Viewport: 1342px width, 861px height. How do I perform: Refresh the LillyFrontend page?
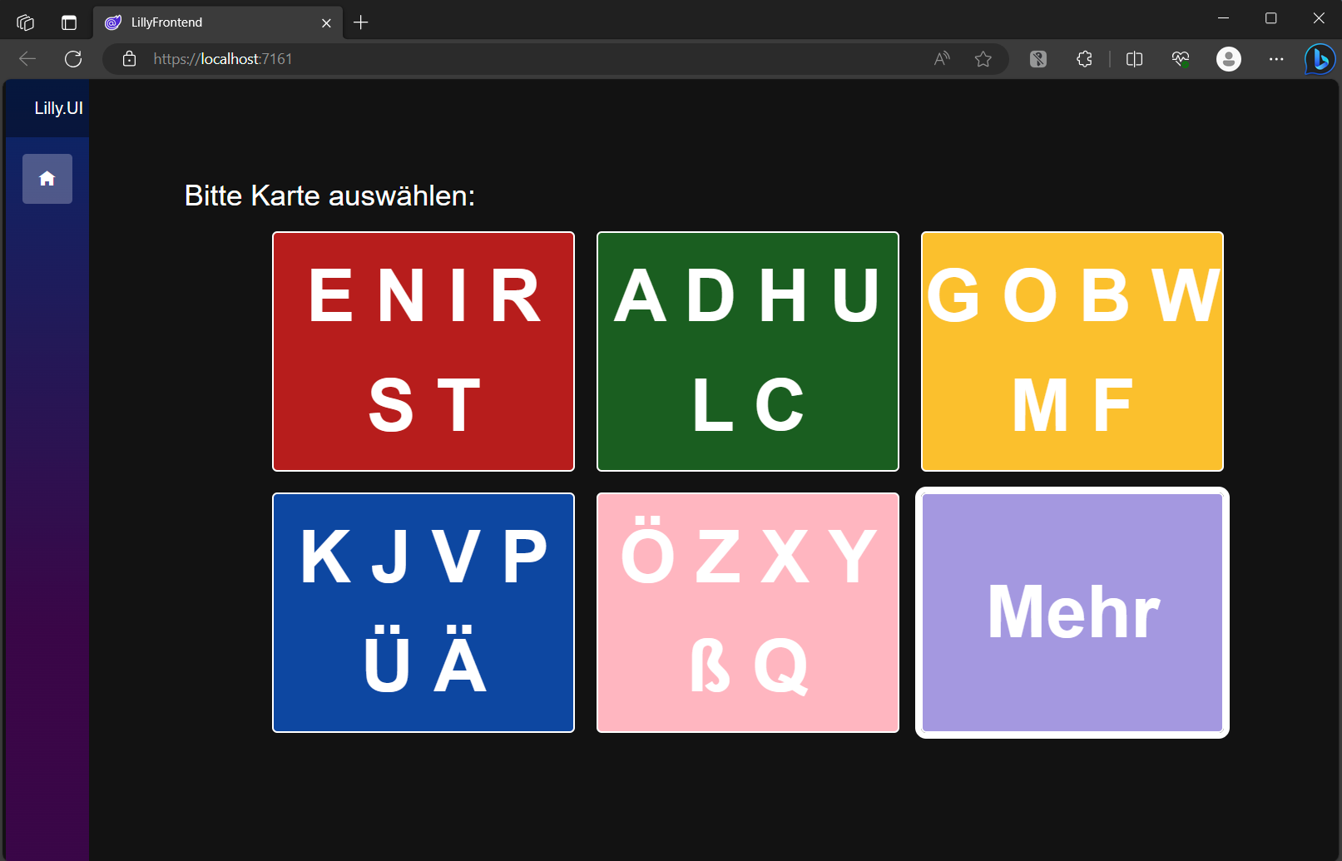[72, 59]
